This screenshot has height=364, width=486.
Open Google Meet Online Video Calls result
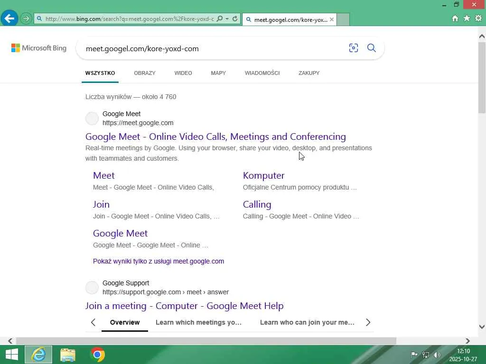(x=216, y=136)
